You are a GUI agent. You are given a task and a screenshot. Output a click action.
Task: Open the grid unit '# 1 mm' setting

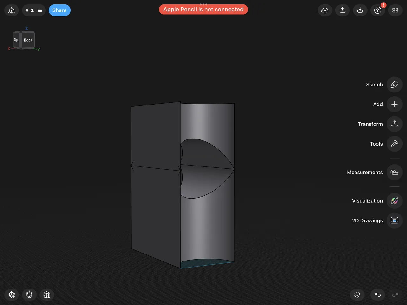pyautogui.click(x=34, y=10)
